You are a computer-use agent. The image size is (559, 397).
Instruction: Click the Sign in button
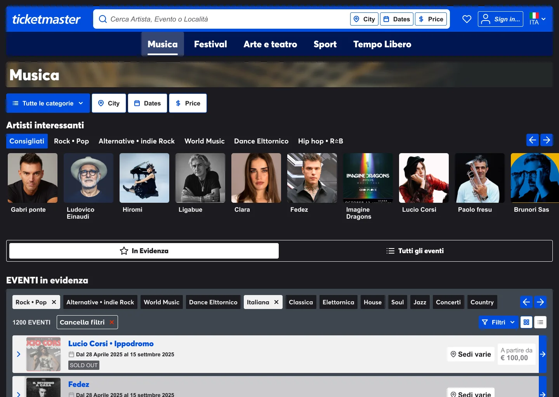(500, 19)
